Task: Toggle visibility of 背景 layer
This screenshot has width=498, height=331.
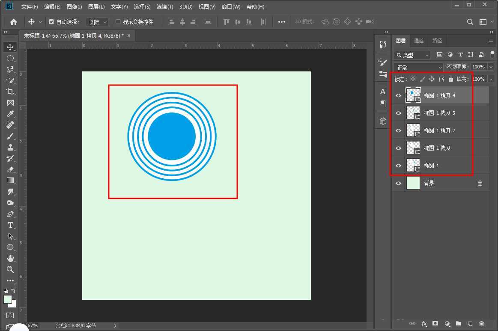Action: tap(398, 183)
